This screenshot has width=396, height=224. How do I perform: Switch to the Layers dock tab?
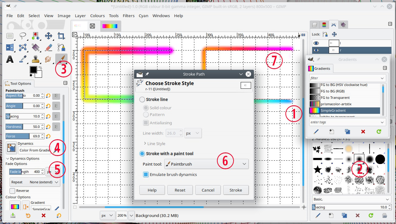(x=314, y=25)
